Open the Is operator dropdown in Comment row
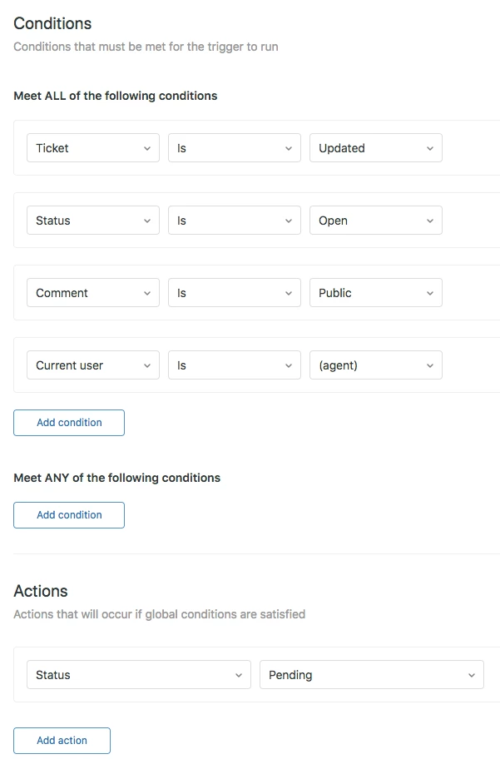Viewport: 500px width, 774px height. (x=234, y=293)
